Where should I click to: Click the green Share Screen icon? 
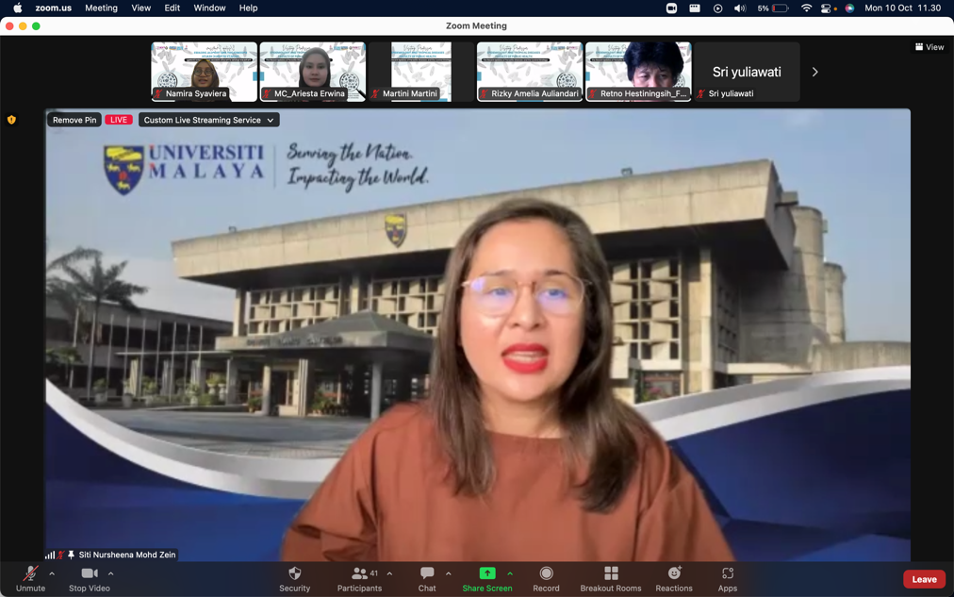487,573
